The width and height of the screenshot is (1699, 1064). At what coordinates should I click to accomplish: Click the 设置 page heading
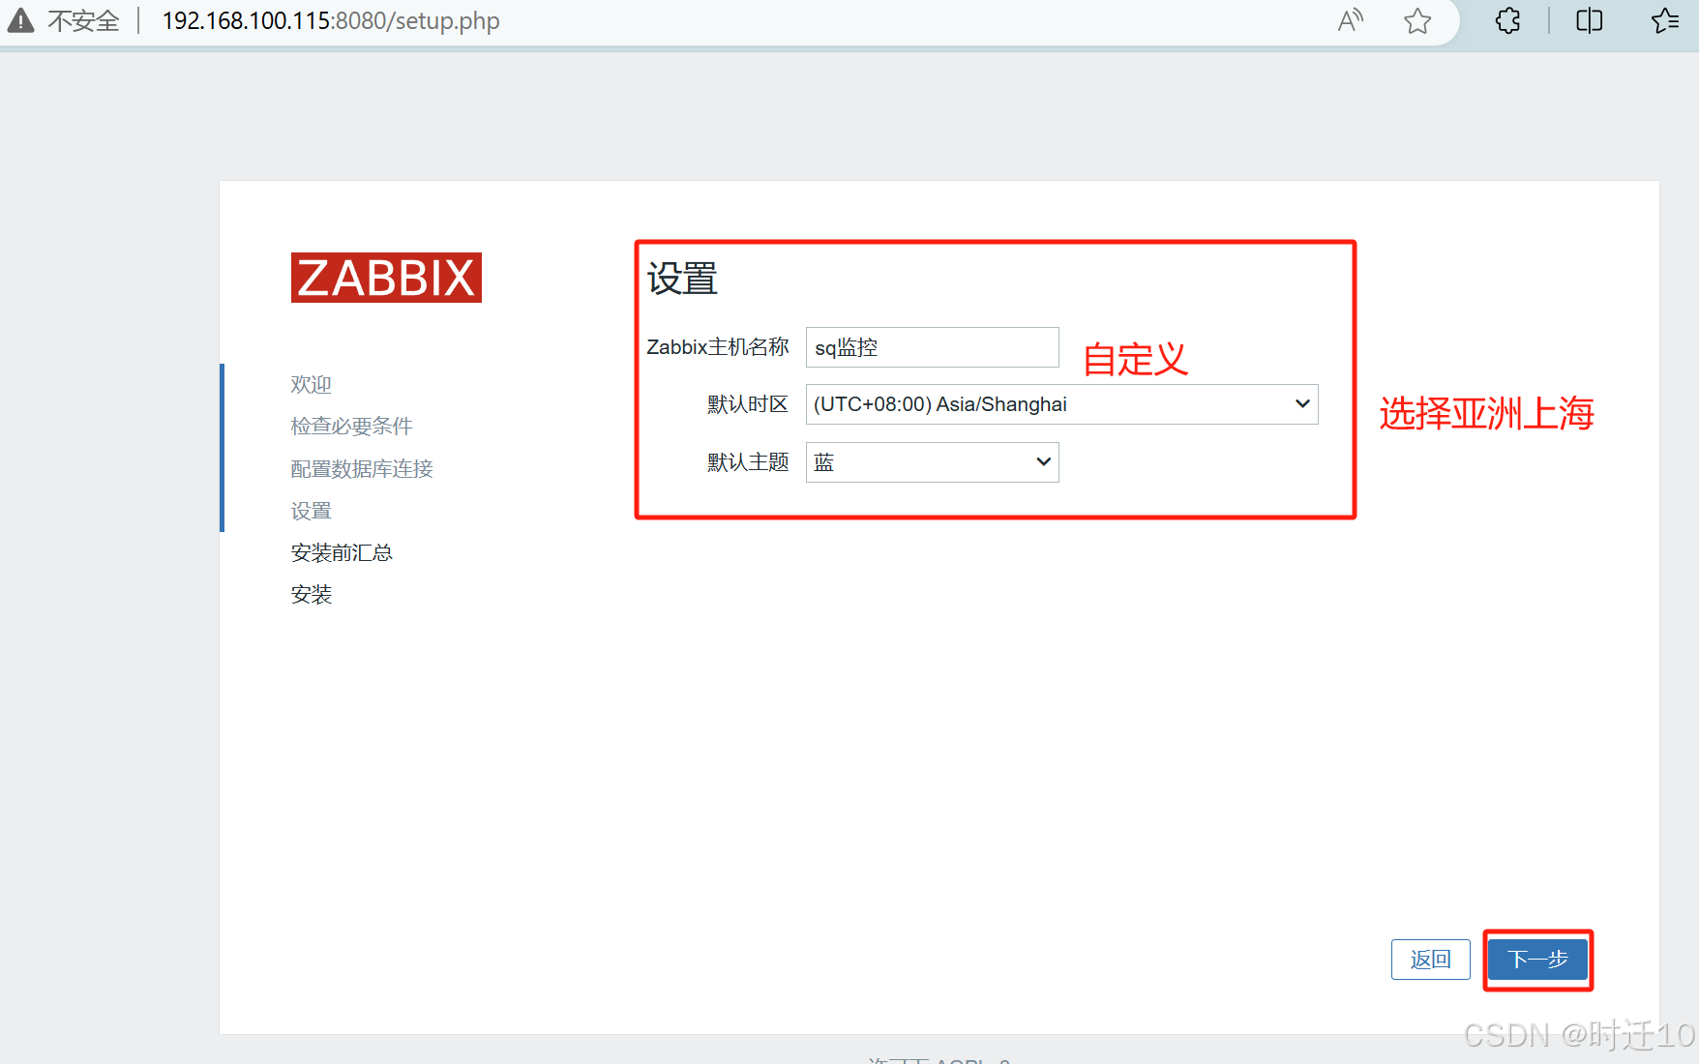click(682, 279)
